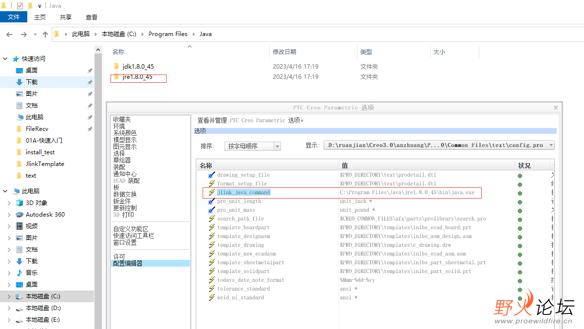
Task: Select 许可 in Creo options list
Action: click(119, 256)
